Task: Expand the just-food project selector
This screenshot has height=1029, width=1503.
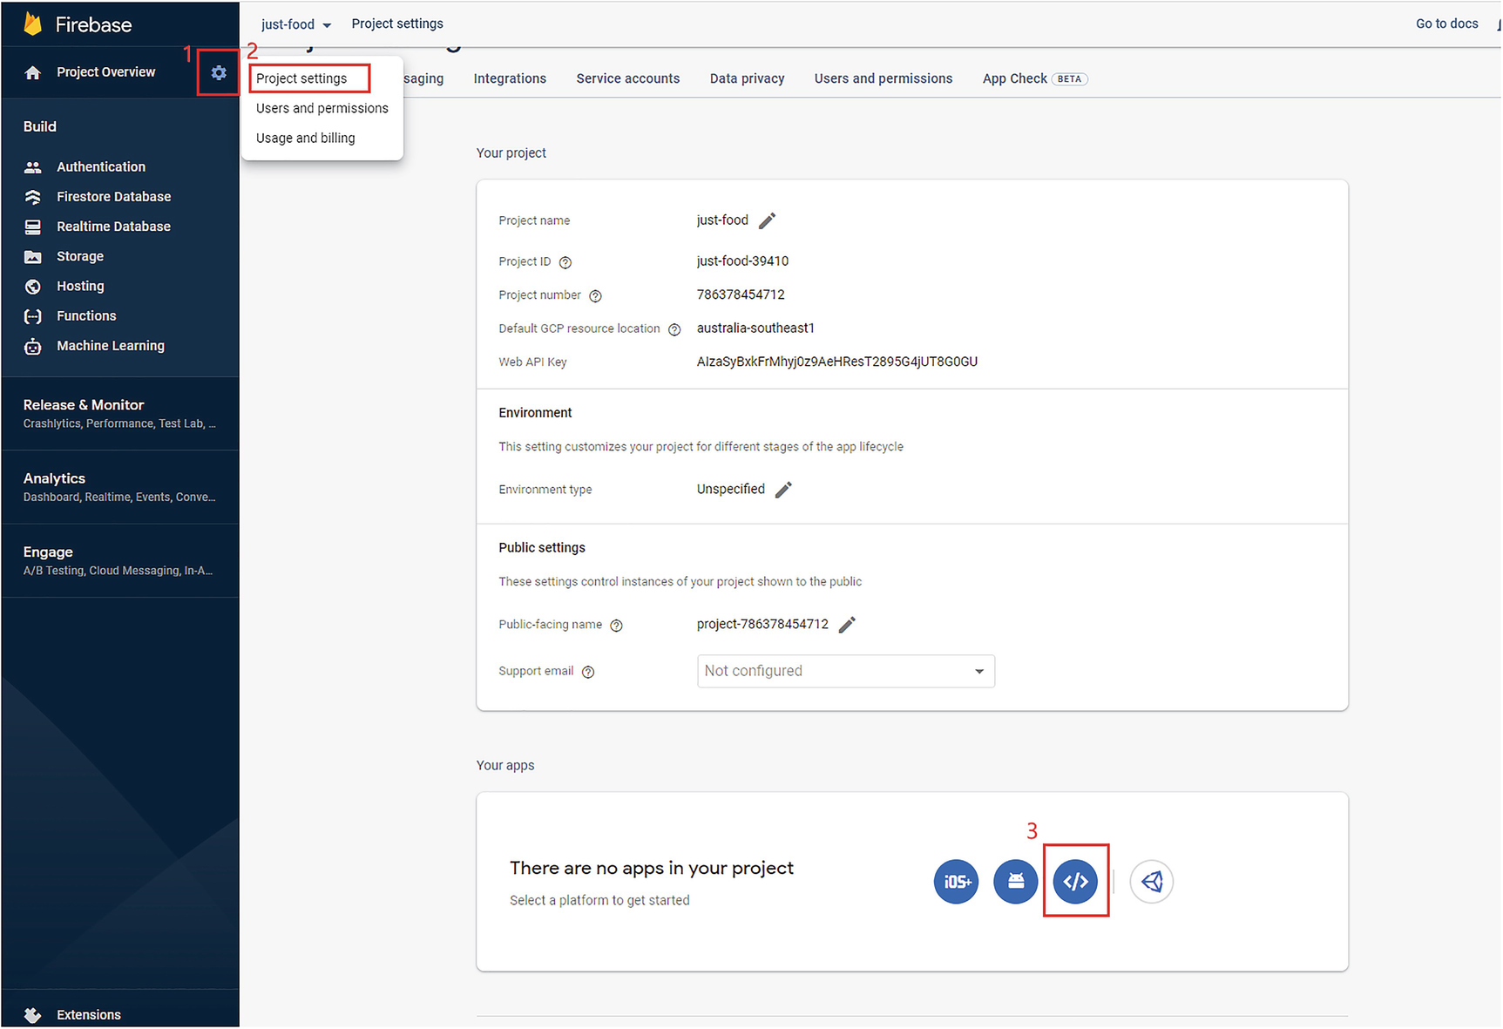Action: click(x=296, y=24)
